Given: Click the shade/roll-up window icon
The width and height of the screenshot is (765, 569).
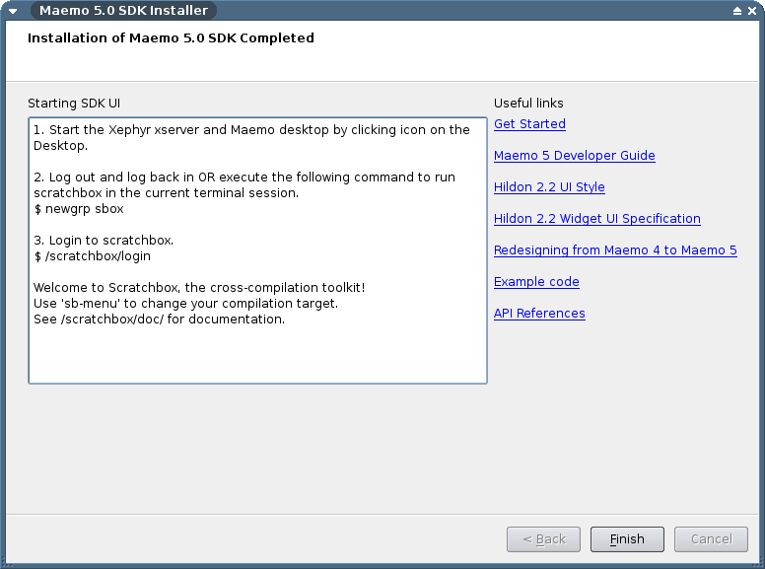Looking at the screenshot, I should point(737,11).
